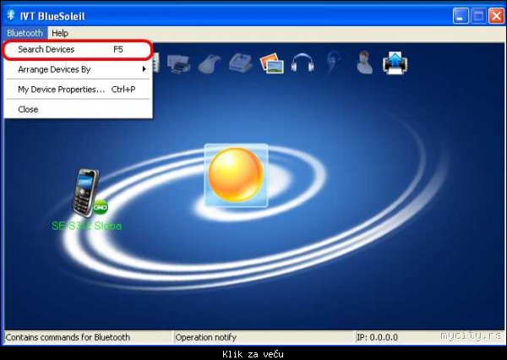Open My Device Properties from the menu

(x=77, y=90)
